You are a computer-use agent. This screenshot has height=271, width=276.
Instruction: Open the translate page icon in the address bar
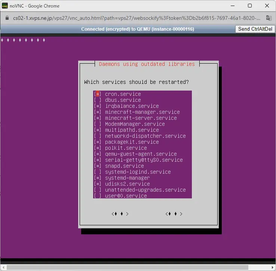[269, 18]
